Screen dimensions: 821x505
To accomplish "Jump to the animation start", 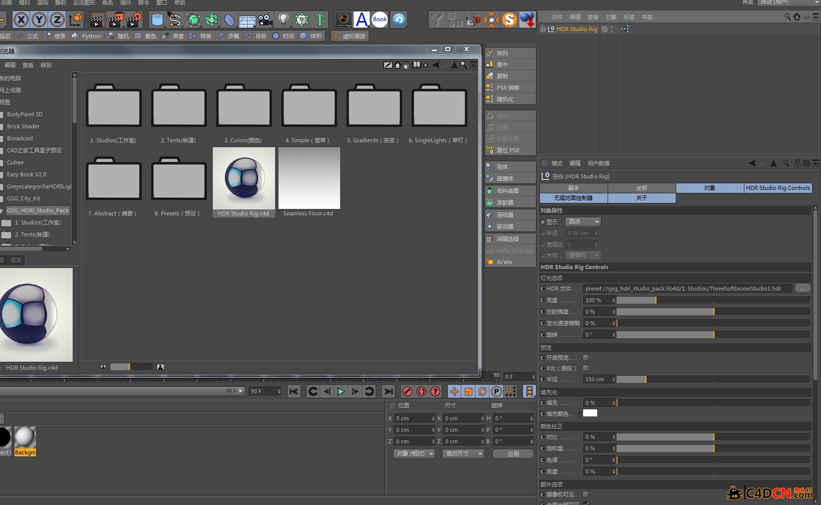I will pos(294,391).
